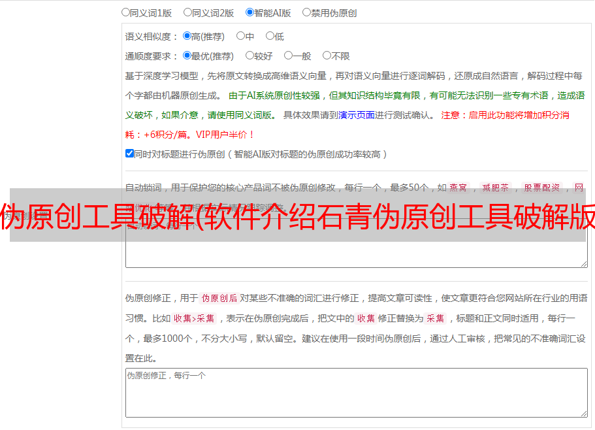This screenshot has width=595, height=430.
Task: Click the 伪原创后 highlighted tag
Action: (219, 298)
